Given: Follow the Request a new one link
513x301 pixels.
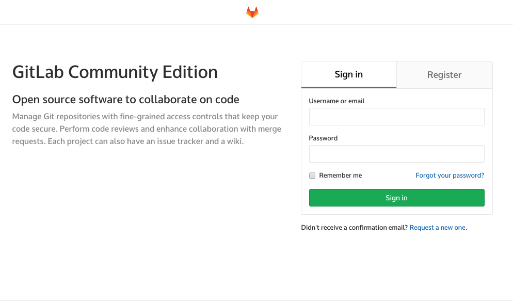Looking at the screenshot, I should click(x=438, y=227).
